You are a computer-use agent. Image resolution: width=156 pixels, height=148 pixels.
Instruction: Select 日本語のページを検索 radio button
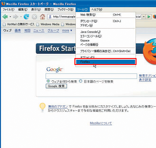(81, 81)
